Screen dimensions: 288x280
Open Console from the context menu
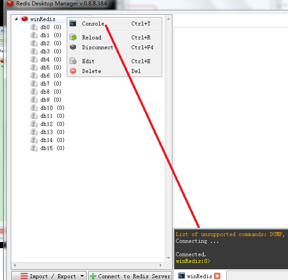pos(114,24)
